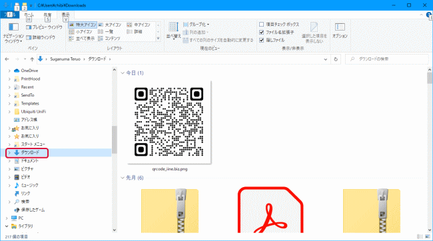This screenshot has height=241, width=433.
Task: Select the PDF file thumbnail
Action: coord(270,210)
